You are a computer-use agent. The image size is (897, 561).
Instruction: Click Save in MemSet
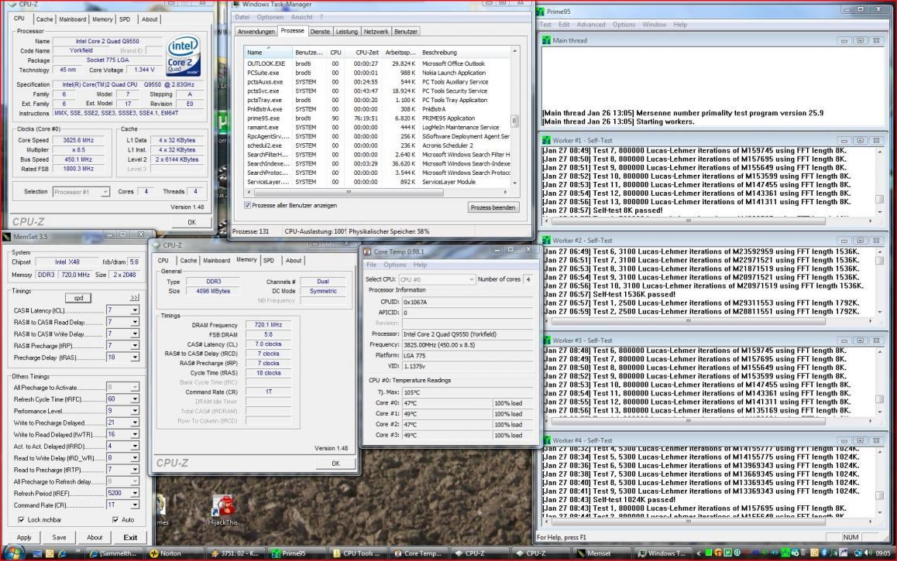[59, 538]
